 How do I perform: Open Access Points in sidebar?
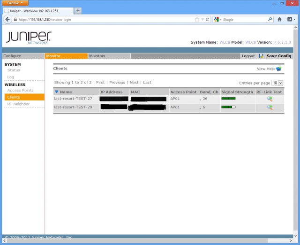pos(20,90)
